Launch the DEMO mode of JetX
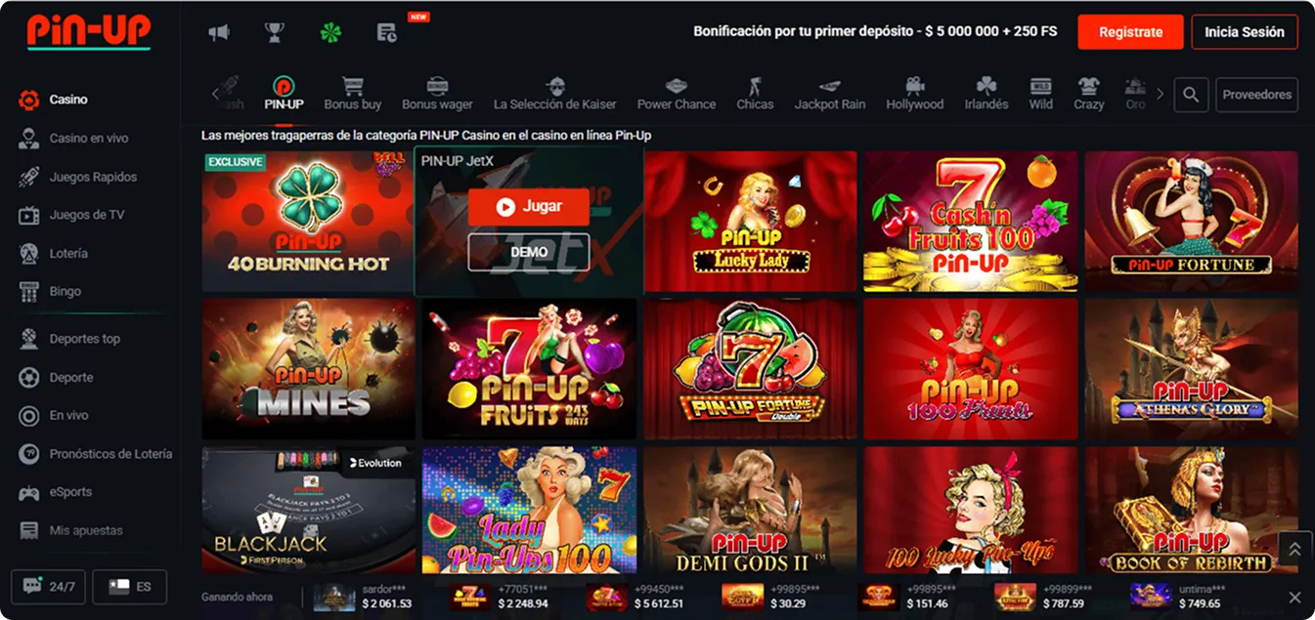This screenshot has height=620, width=1315. tap(528, 251)
